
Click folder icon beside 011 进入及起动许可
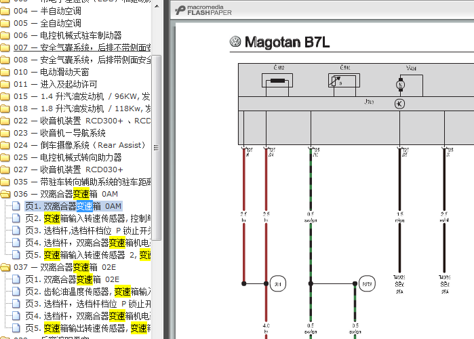pos(5,84)
